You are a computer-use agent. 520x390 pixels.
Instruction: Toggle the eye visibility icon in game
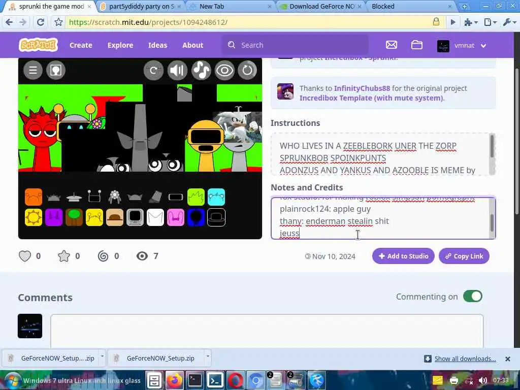[x=224, y=70]
